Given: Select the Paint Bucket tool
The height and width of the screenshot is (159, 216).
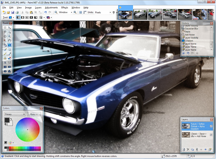Looking at the screenshot, I should click(x=5, y=45).
